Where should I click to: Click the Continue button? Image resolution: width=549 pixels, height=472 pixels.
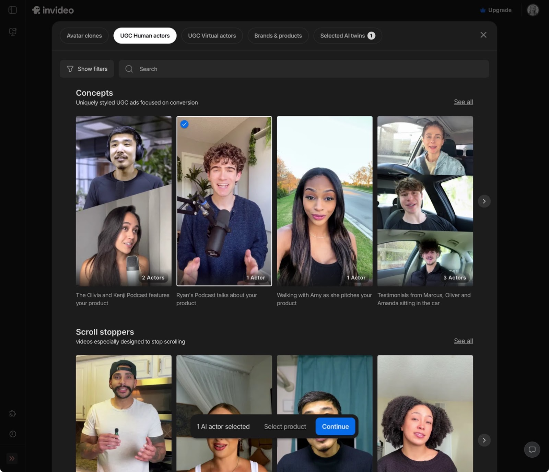(335, 426)
